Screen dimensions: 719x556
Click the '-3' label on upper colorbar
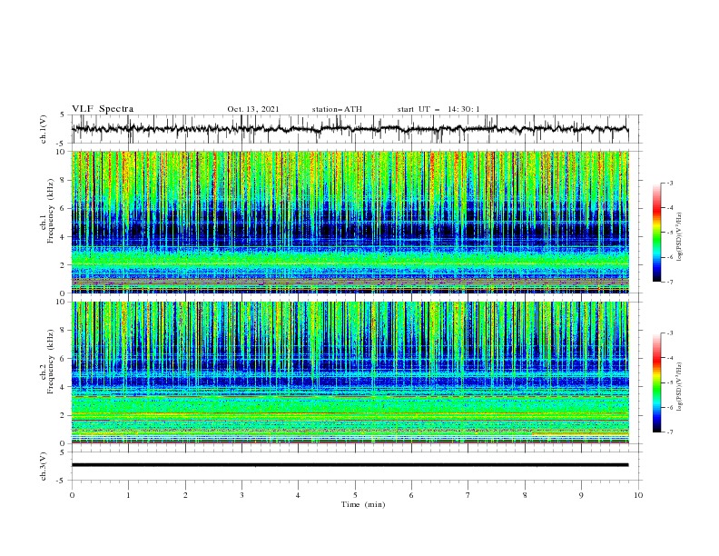point(669,183)
